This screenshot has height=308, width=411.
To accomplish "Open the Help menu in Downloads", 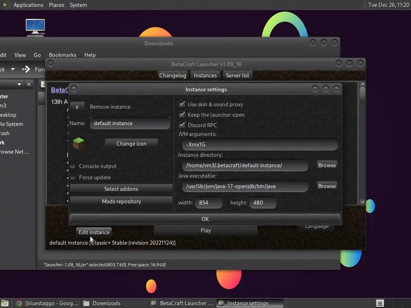I will 90,55.
